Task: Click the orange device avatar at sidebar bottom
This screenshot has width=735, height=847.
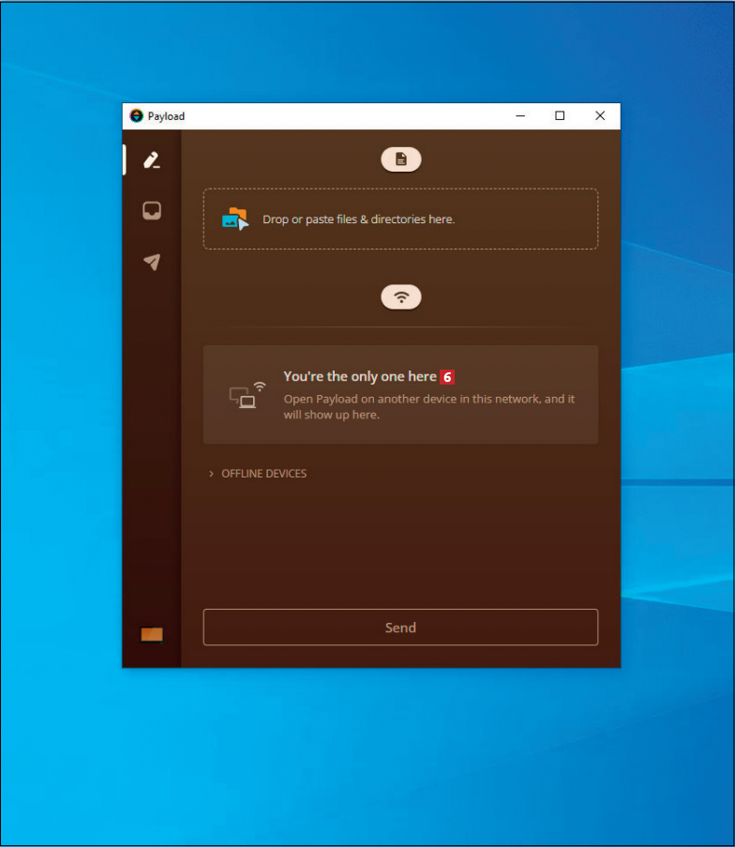Action: pyautogui.click(x=152, y=635)
